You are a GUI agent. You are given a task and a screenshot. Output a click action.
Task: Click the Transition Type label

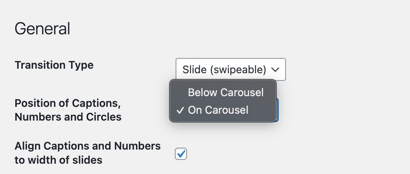click(x=54, y=65)
